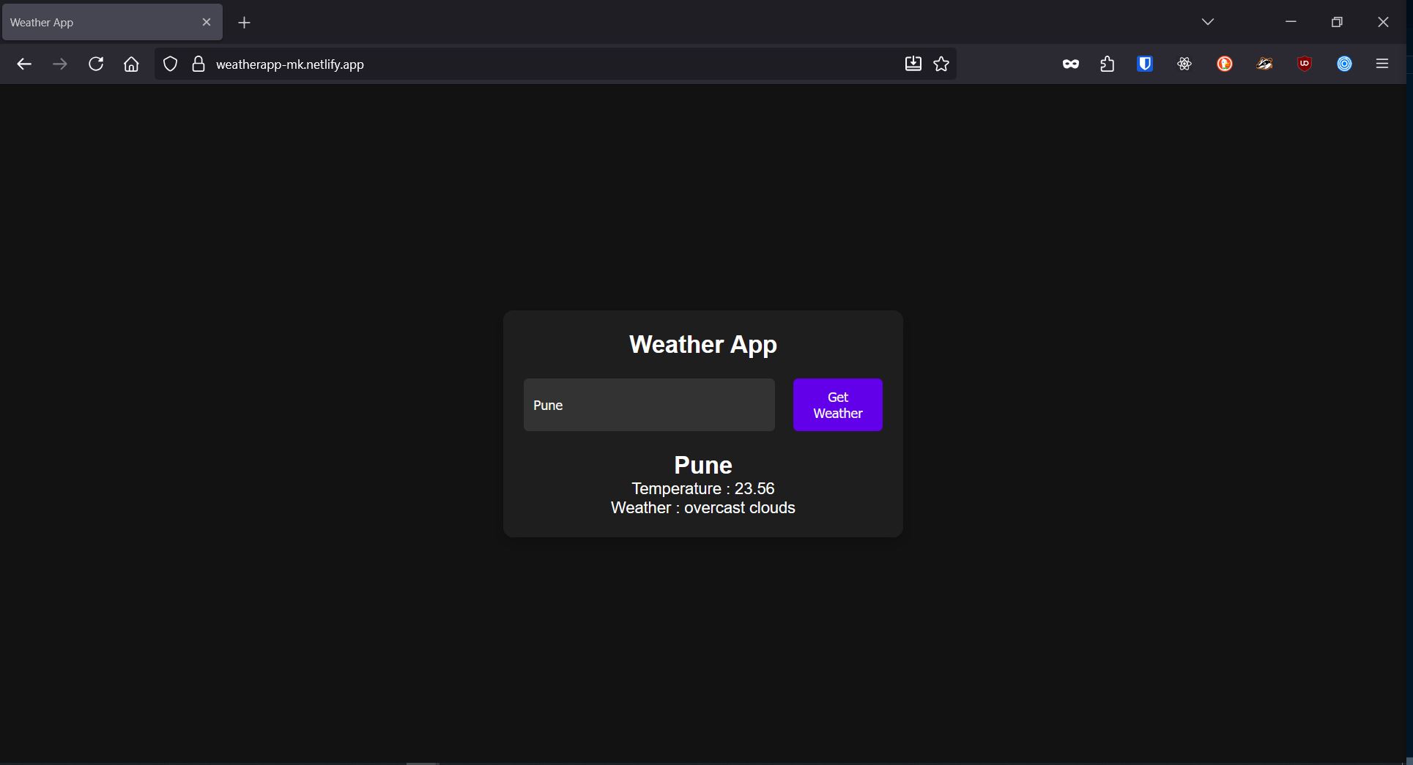This screenshot has width=1413, height=765.
Task: Open the tracking protection shield icon
Action: point(170,64)
